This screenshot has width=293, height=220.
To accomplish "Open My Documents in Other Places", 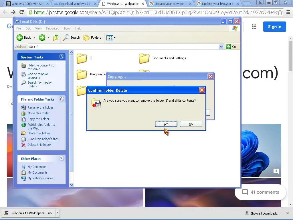I will click(x=37, y=172).
